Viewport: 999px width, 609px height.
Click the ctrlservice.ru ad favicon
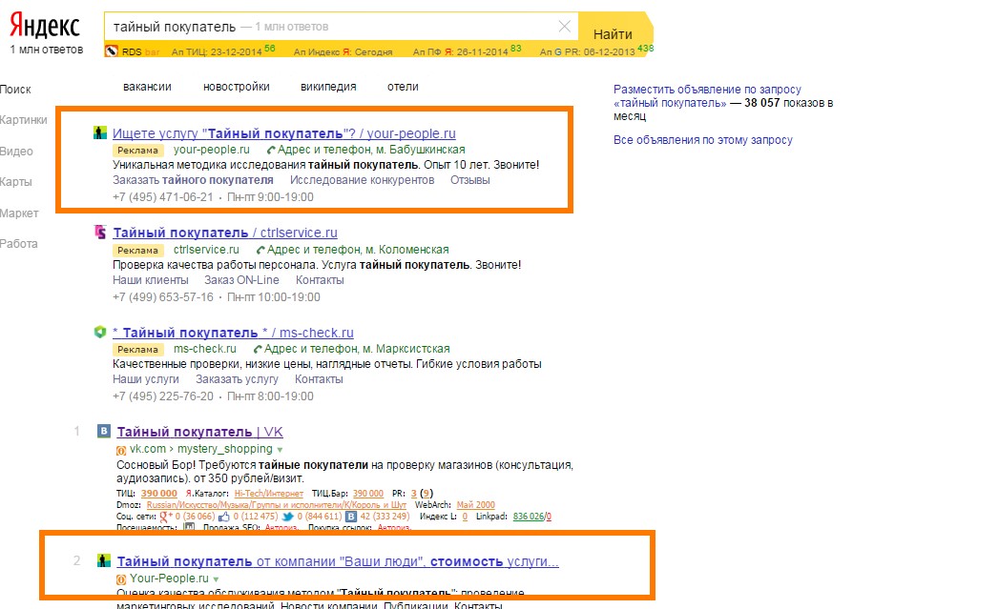click(100, 232)
